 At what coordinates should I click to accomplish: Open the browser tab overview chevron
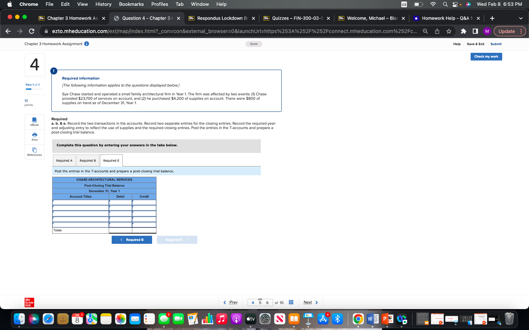click(x=521, y=18)
